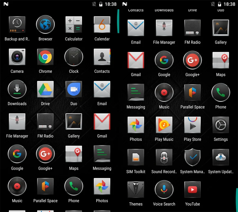Open the Downloads app
238x212 pixels.
(x=17, y=89)
